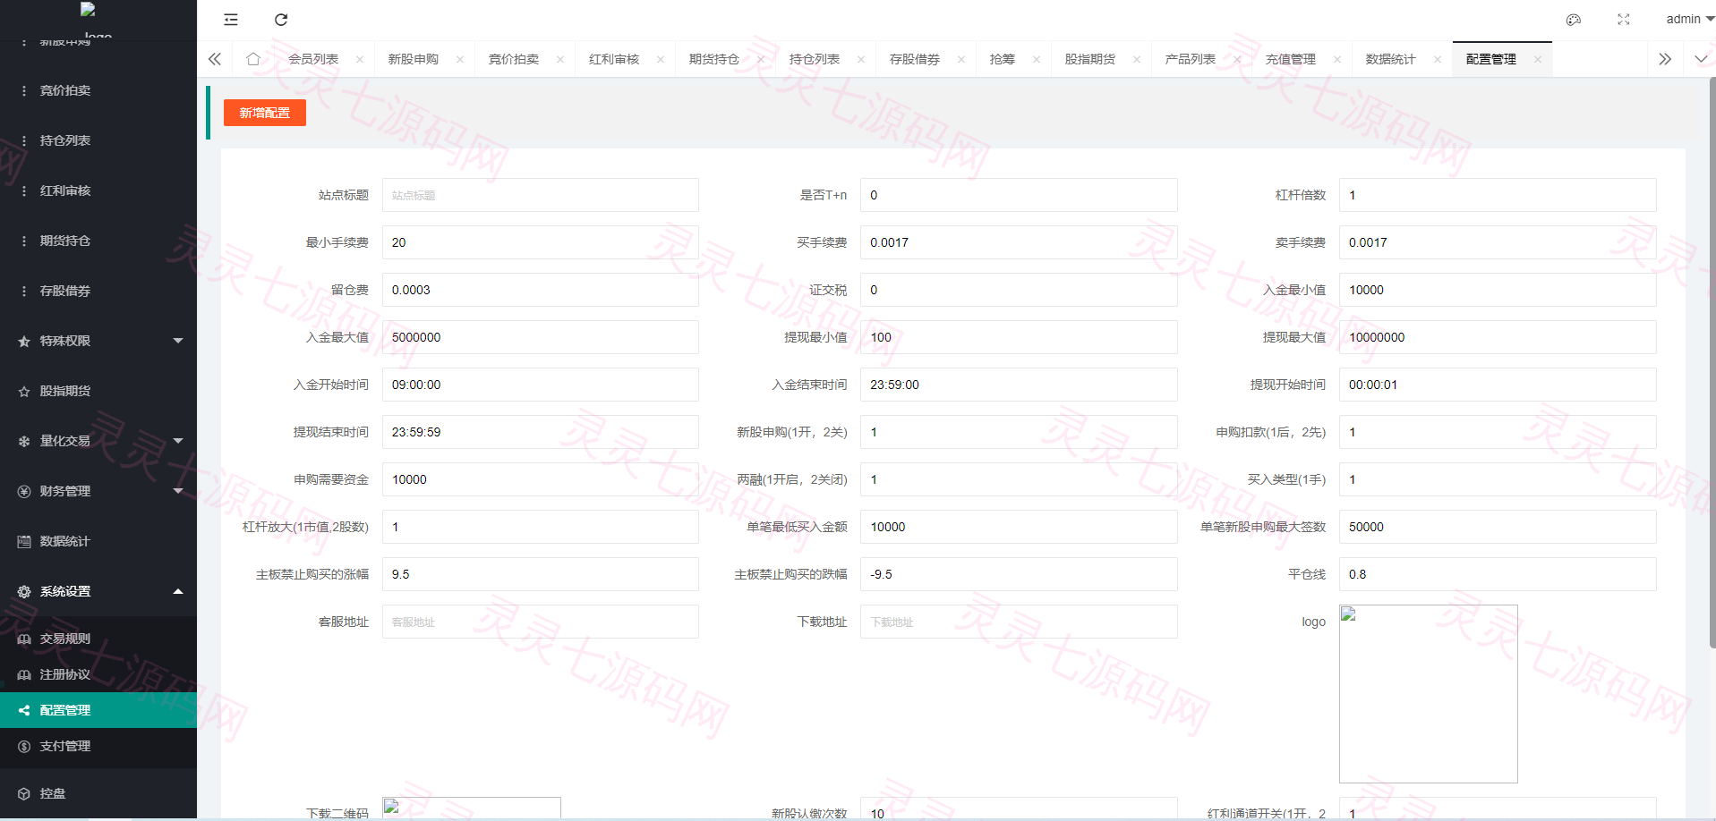The height and width of the screenshot is (821, 1716).
Task: Collapse 系统设置 sidebar menu
Action: pyautogui.click(x=98, y=591)
